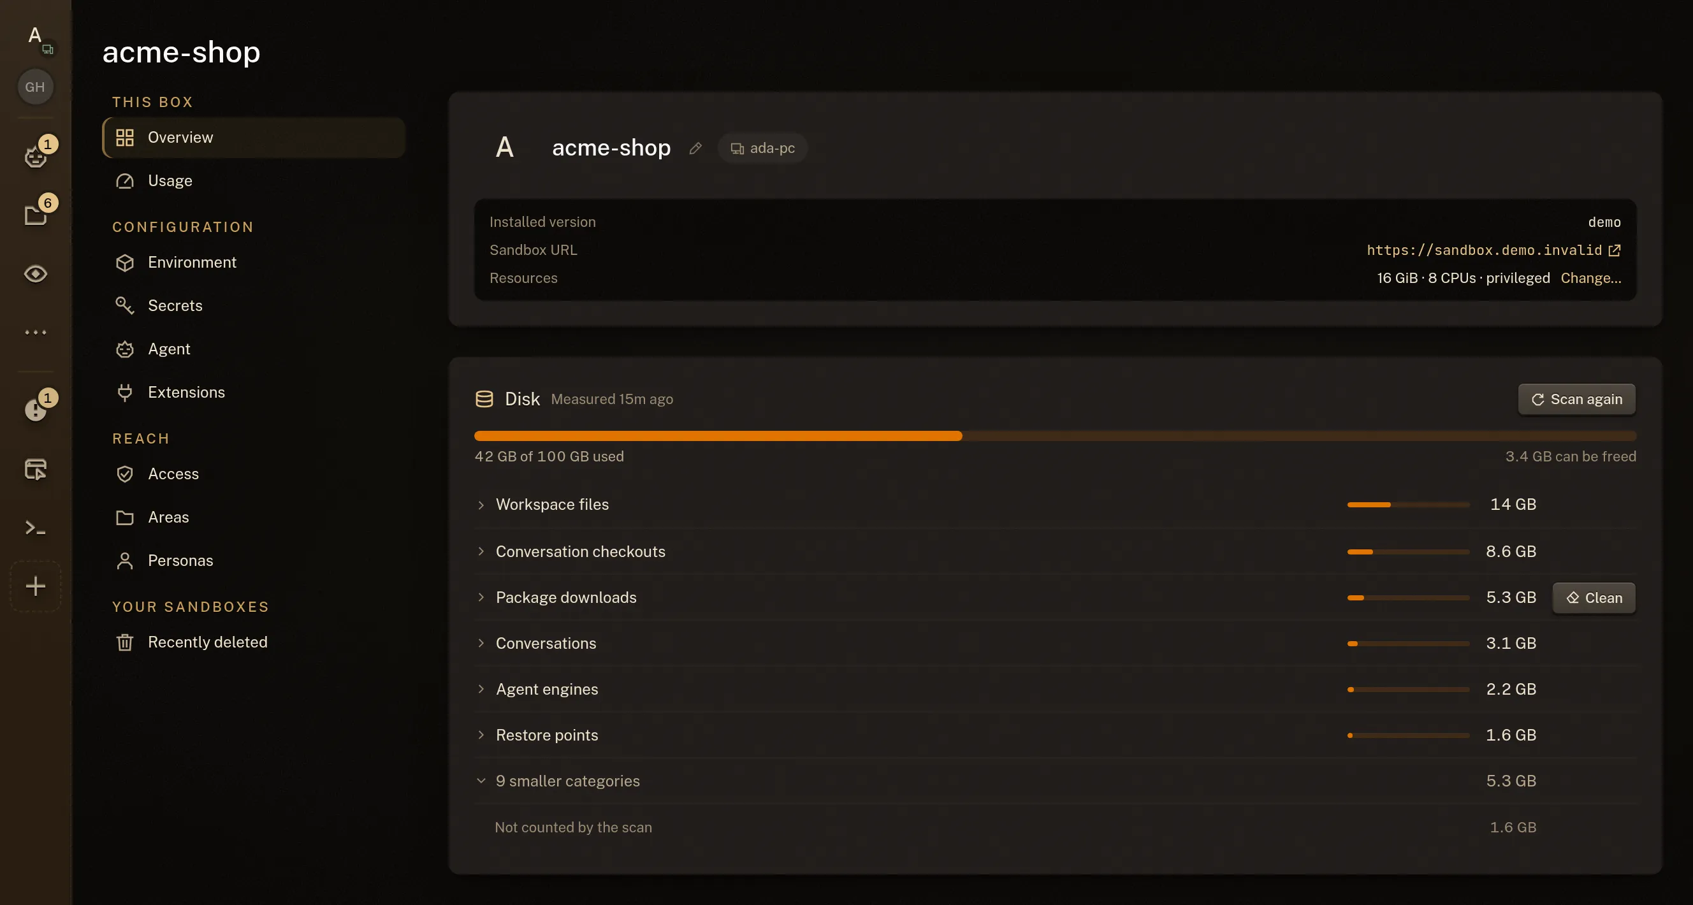Select the GH account avatar
The height and width of the screenshot is (905, 1693).
(x=36, y=87)
